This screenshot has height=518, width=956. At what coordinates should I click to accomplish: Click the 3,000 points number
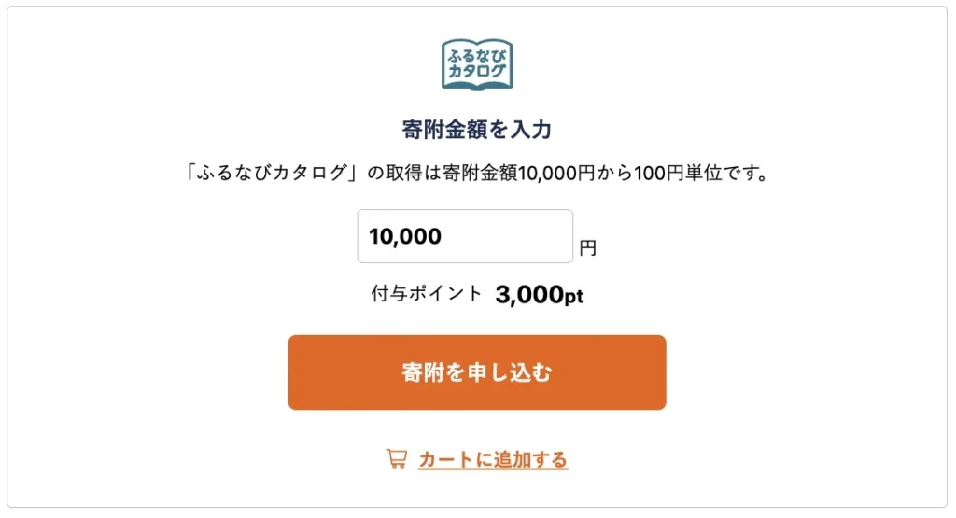click(527, 296)
